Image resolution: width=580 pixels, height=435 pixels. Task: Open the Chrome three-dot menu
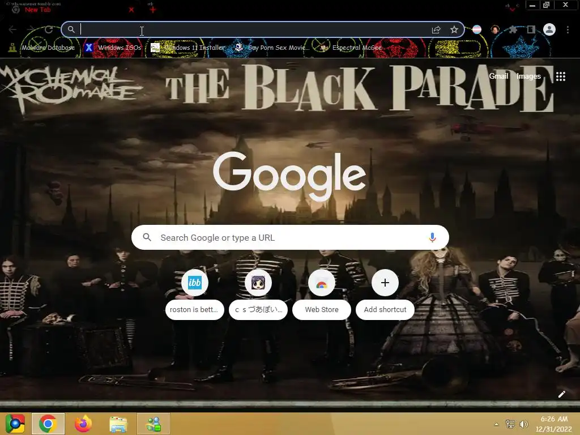click(x=568, y=29)
